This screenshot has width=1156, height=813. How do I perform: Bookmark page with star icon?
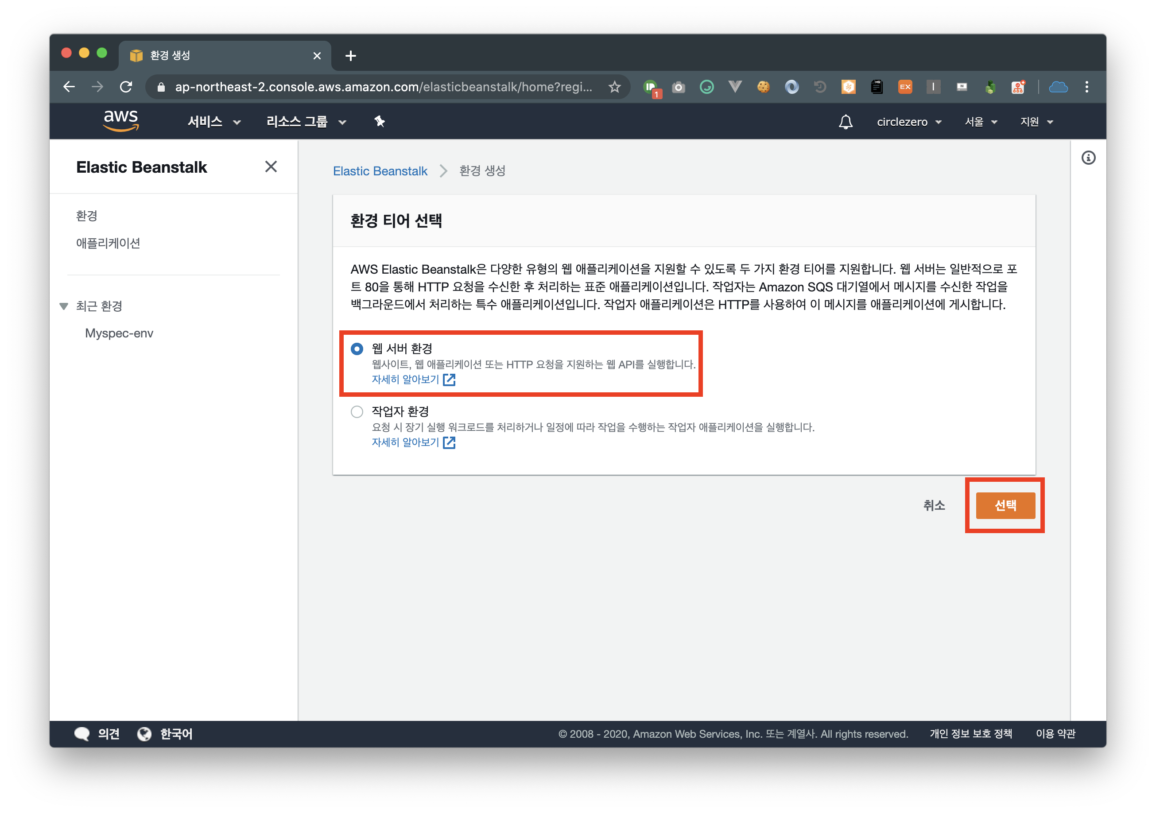click(x=614, y=87)
